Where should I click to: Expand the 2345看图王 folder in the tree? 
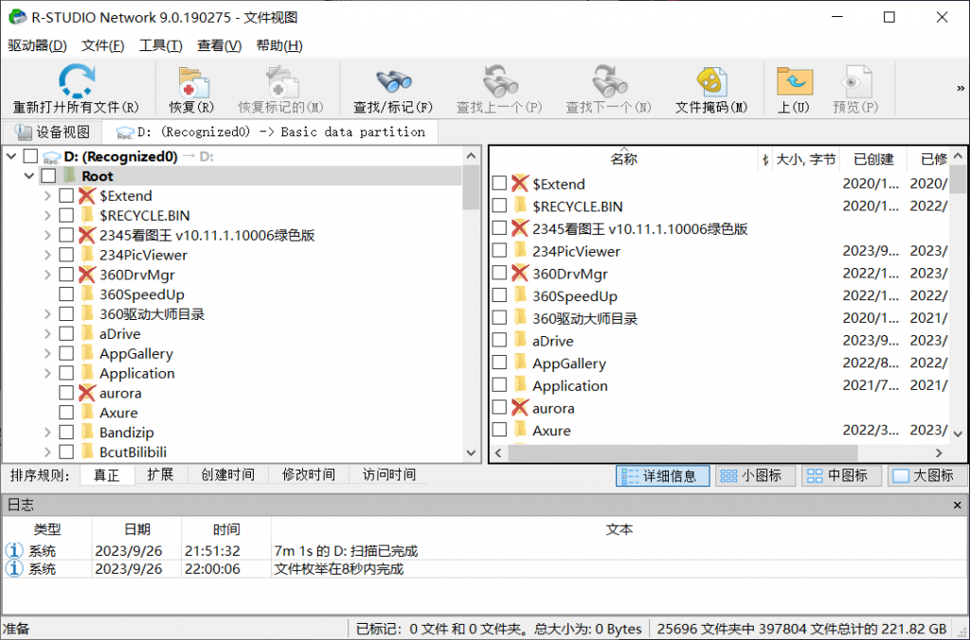point(47,236)
